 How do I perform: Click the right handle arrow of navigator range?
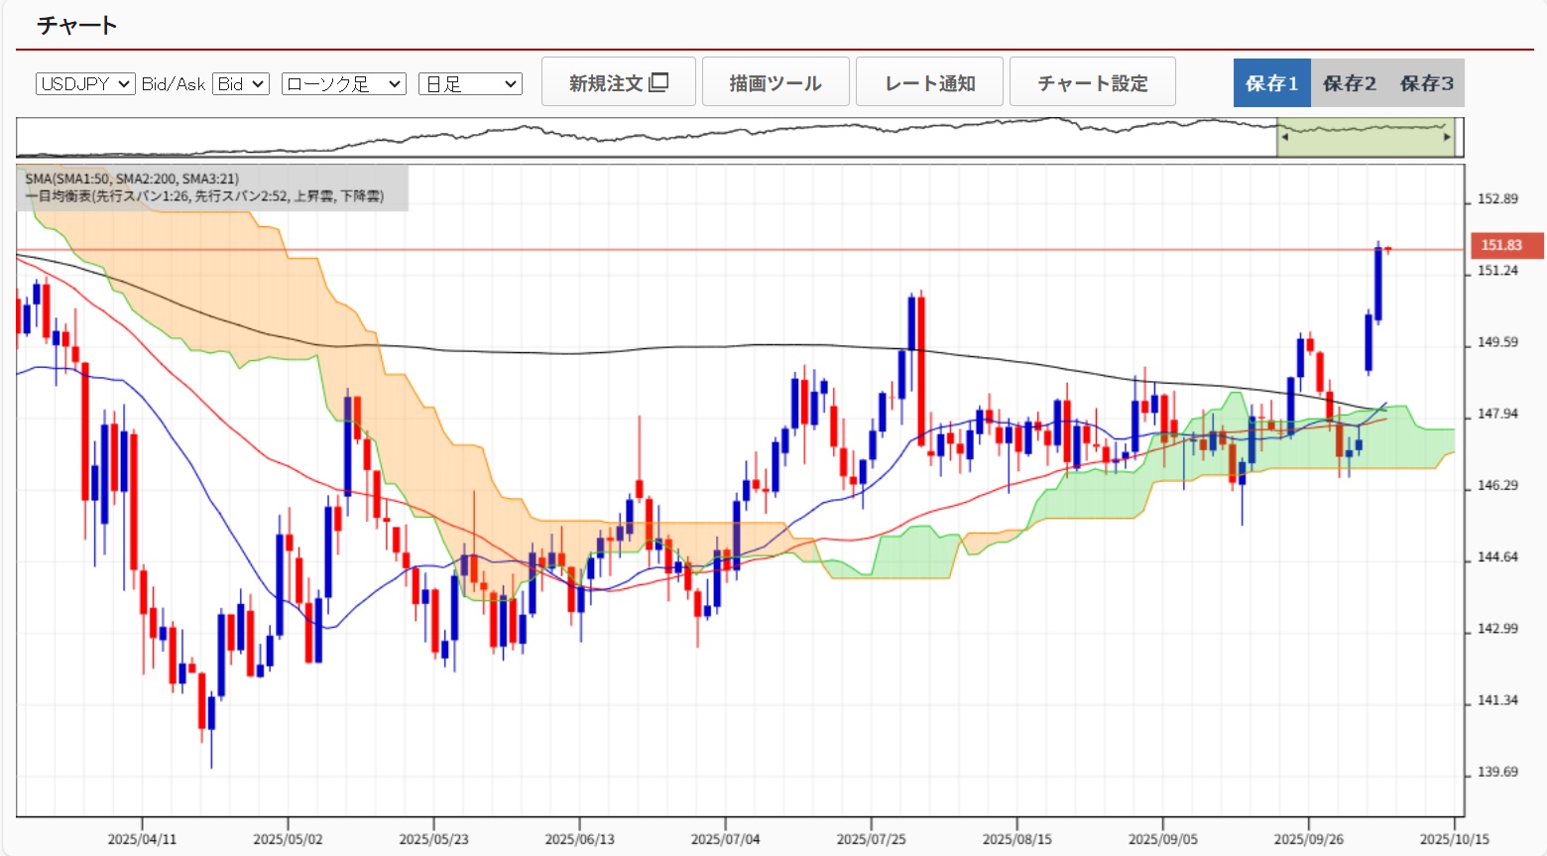(1447, 137)
